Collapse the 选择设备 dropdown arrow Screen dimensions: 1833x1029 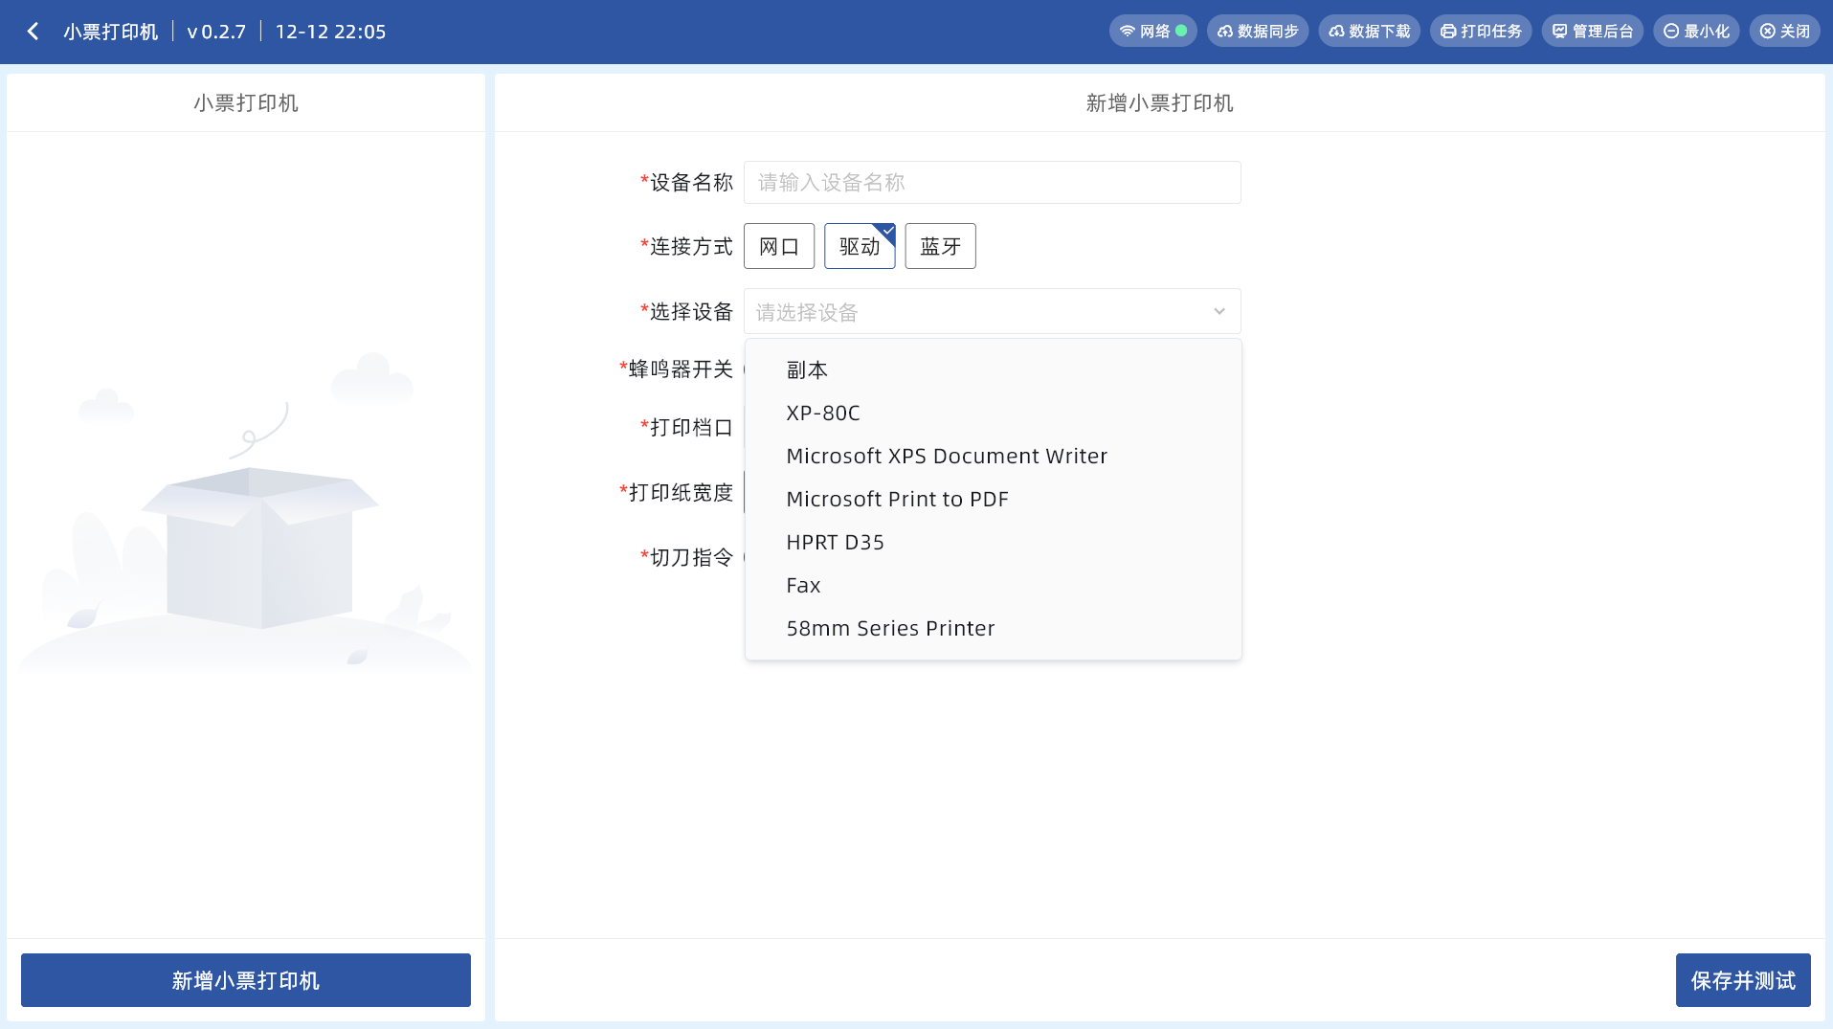click(1218, 312)
